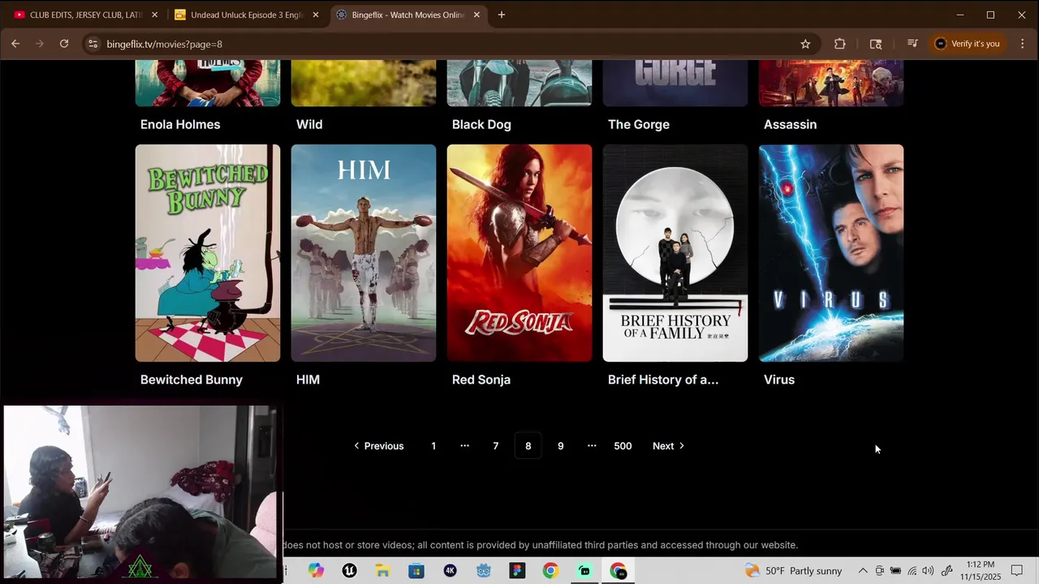Open the Meet Now camera tray icon
This screenshot has width=1039, height=584.
coord(879,571)
